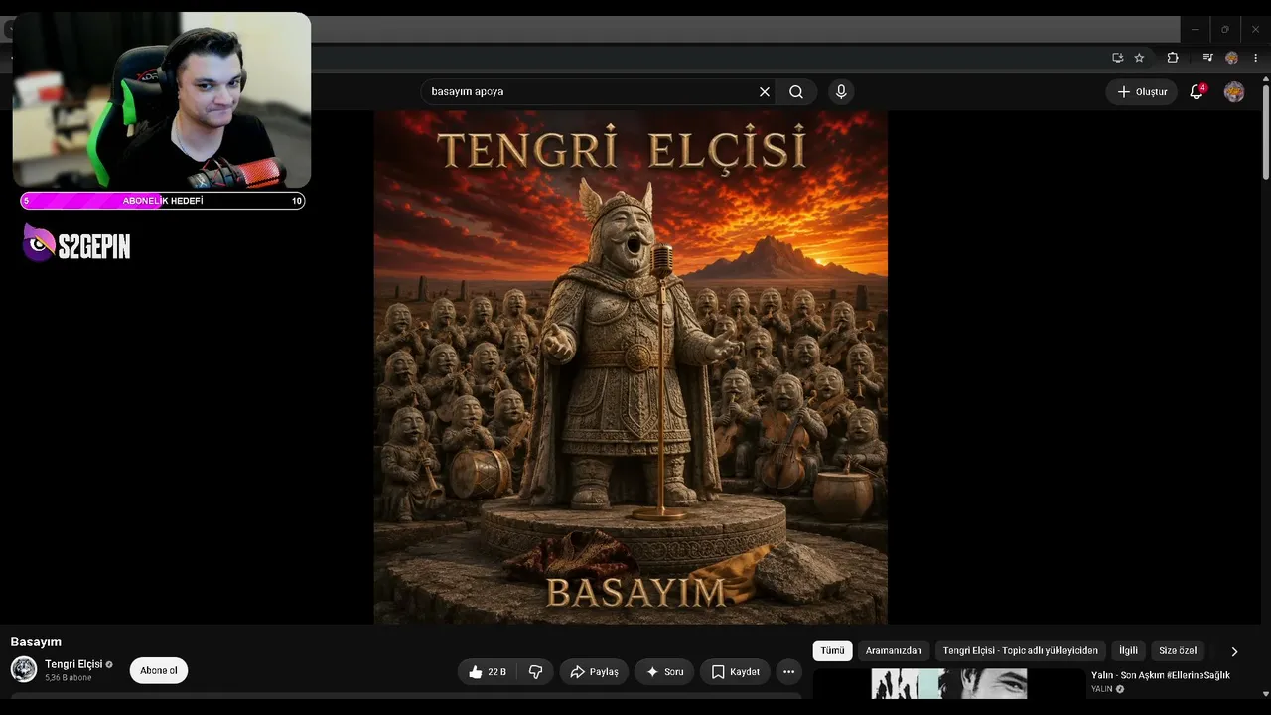Select the Tengri Elçisi - Topic uploader chip
Image resolution: width=1271 pixels, height=715 pixels.
(1021, 650)
